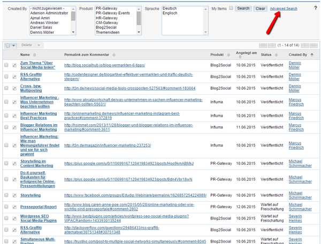Click edit icon beside Presseportal Report
This screenshot has height=244, width=321.
[x=15, y=207]
